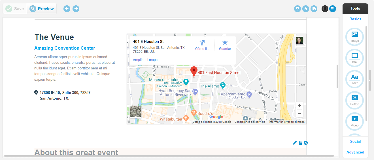Collapse the tools sidebar with side arrow
The image size is (374, 160).
369,80
